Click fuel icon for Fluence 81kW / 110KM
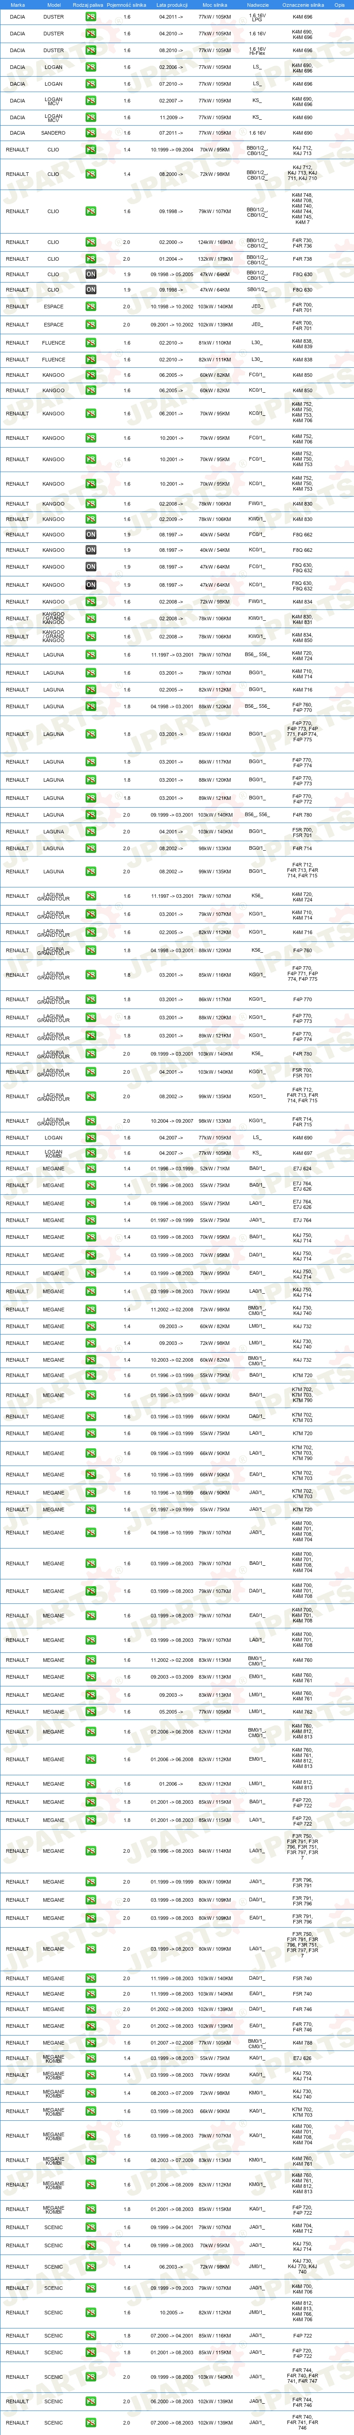354x2435 pixels. tap(91, 343)
